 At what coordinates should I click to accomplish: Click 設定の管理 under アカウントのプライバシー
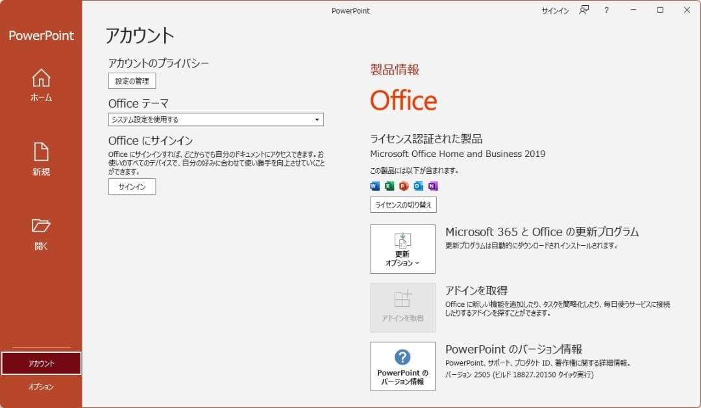point(132,81)
